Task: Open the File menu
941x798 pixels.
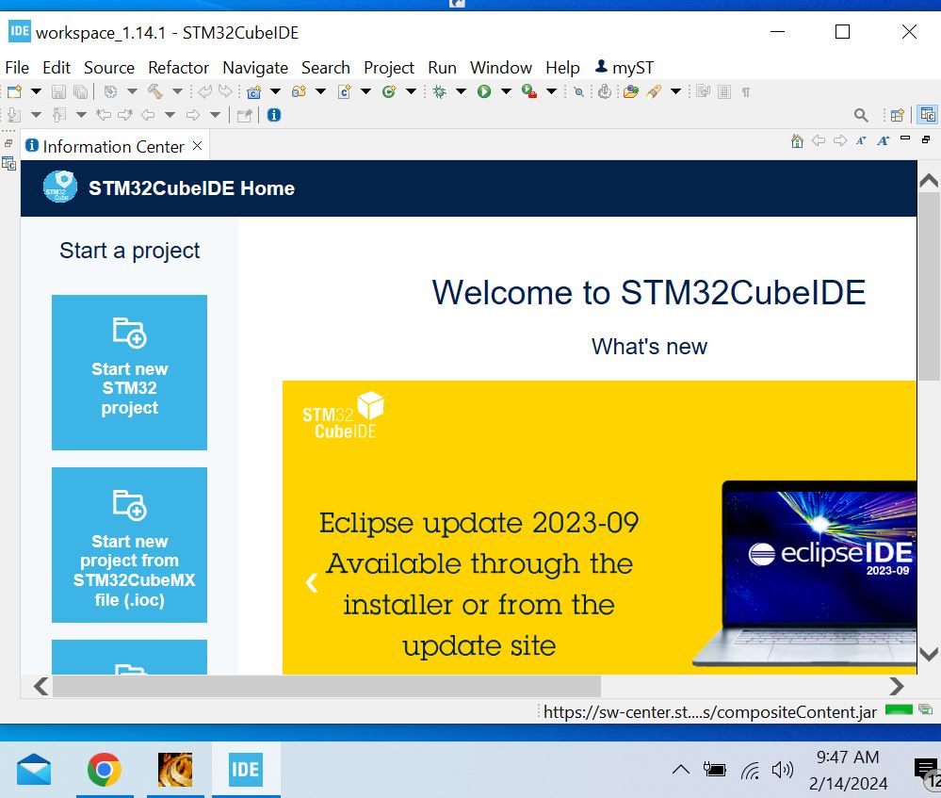Action: click(17, 68)
